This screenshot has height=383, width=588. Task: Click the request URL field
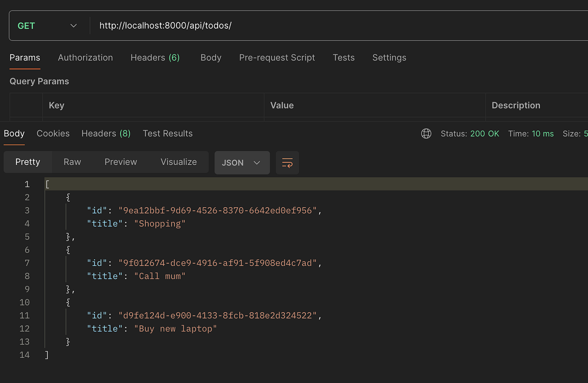point(339,26)
